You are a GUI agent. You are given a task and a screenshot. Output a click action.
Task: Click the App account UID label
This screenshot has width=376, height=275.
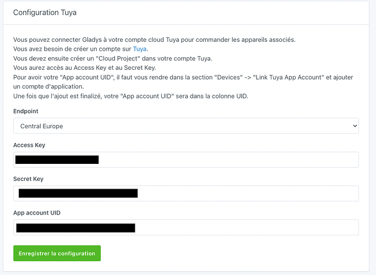(37, 213)
